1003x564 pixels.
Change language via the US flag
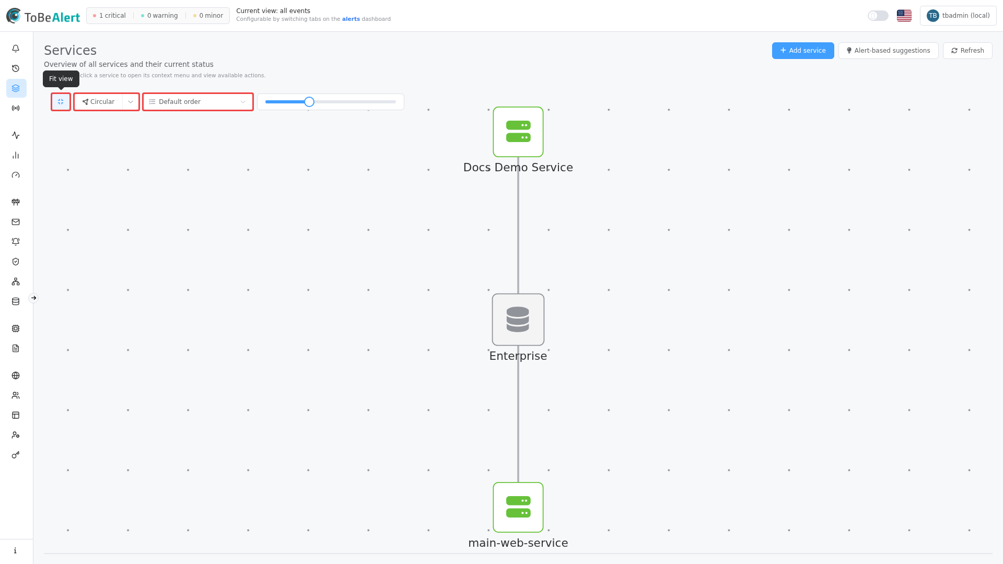pos(904,16)
